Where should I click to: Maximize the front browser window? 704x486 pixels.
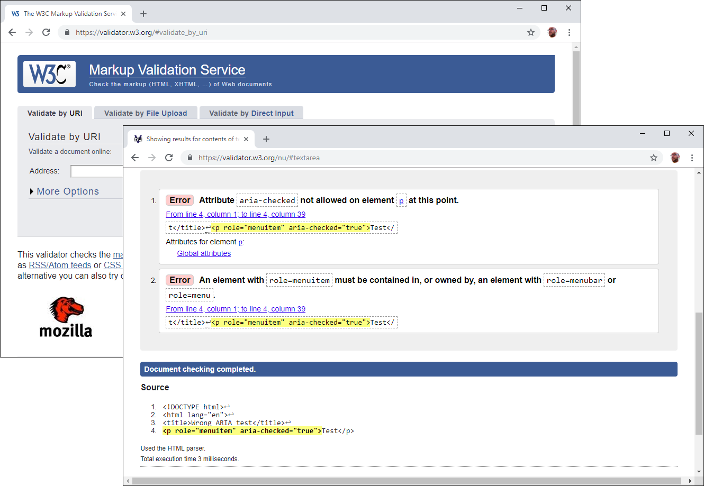[x=667, y=133]
